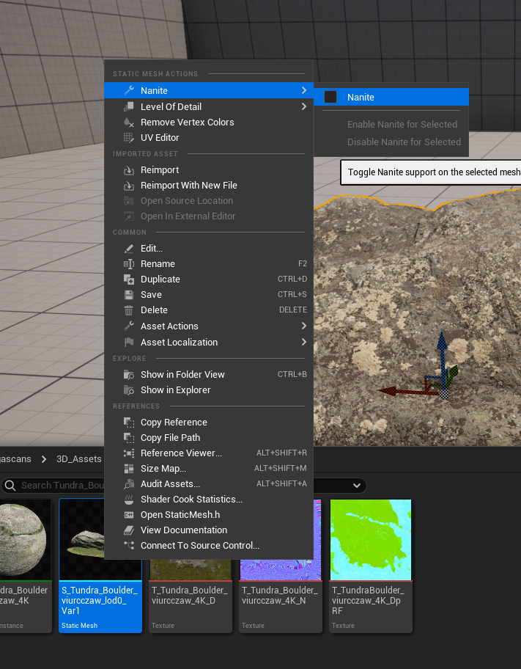Select Copy File Path entry

tap(209, 438)
